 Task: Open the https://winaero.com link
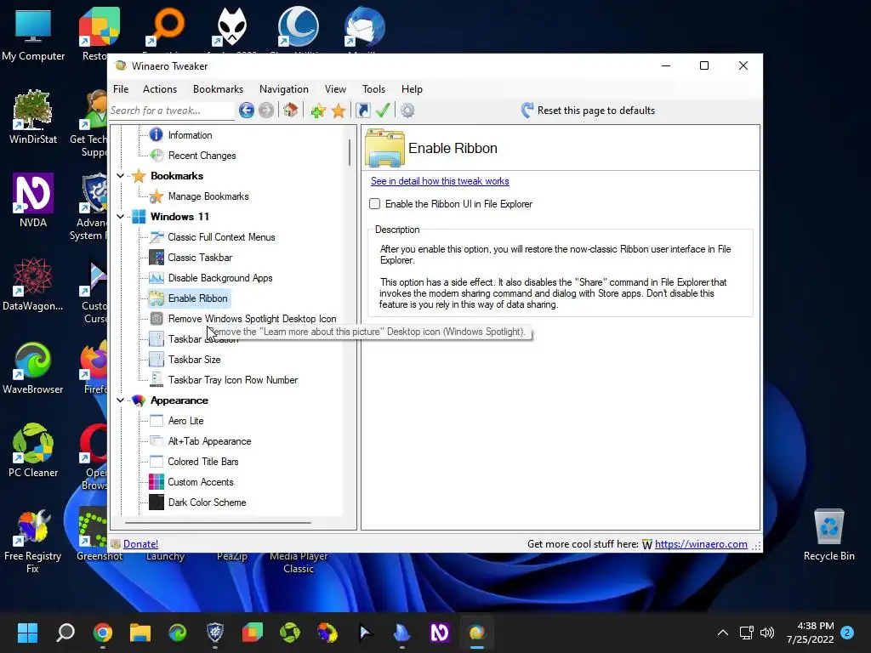(x=701, y=544)
